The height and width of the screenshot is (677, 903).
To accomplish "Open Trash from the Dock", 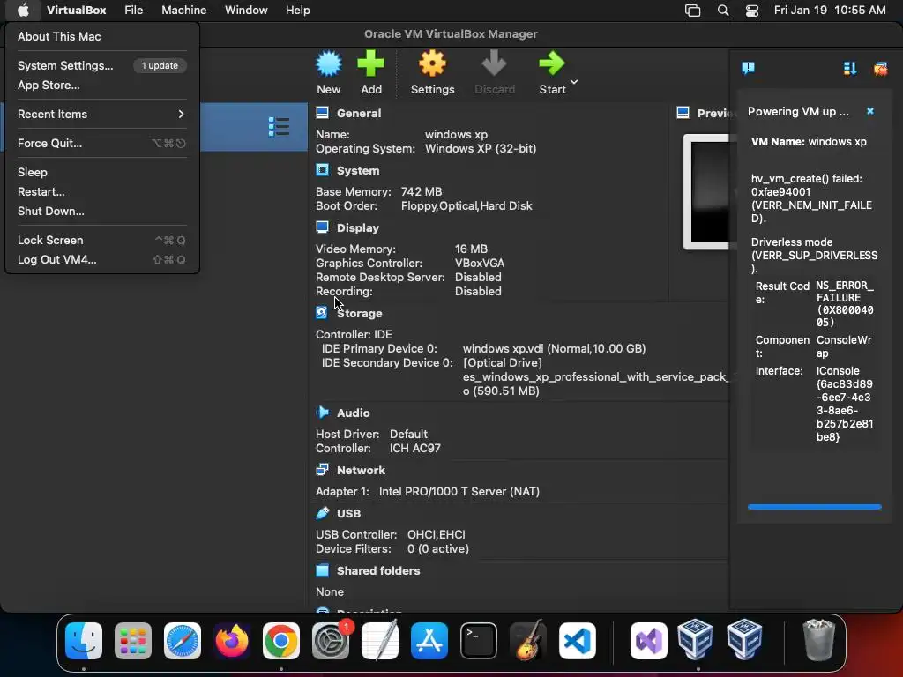I will coord(818,640).
